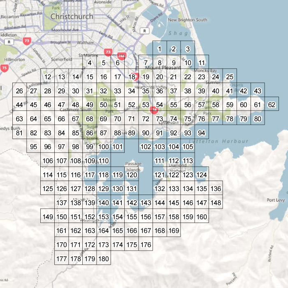
Task: Select grid cell 110
Action: point(104,160)
